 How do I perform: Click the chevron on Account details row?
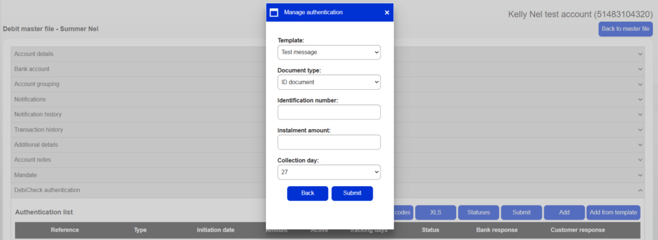pos(640,55)
